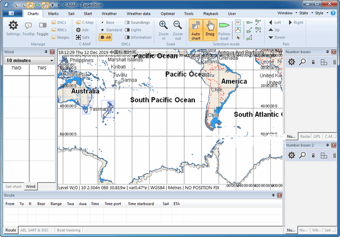
Task: Open the Radar tab
Action: click(305, 136)
